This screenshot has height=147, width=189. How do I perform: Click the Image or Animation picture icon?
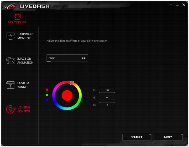(10, 60)
